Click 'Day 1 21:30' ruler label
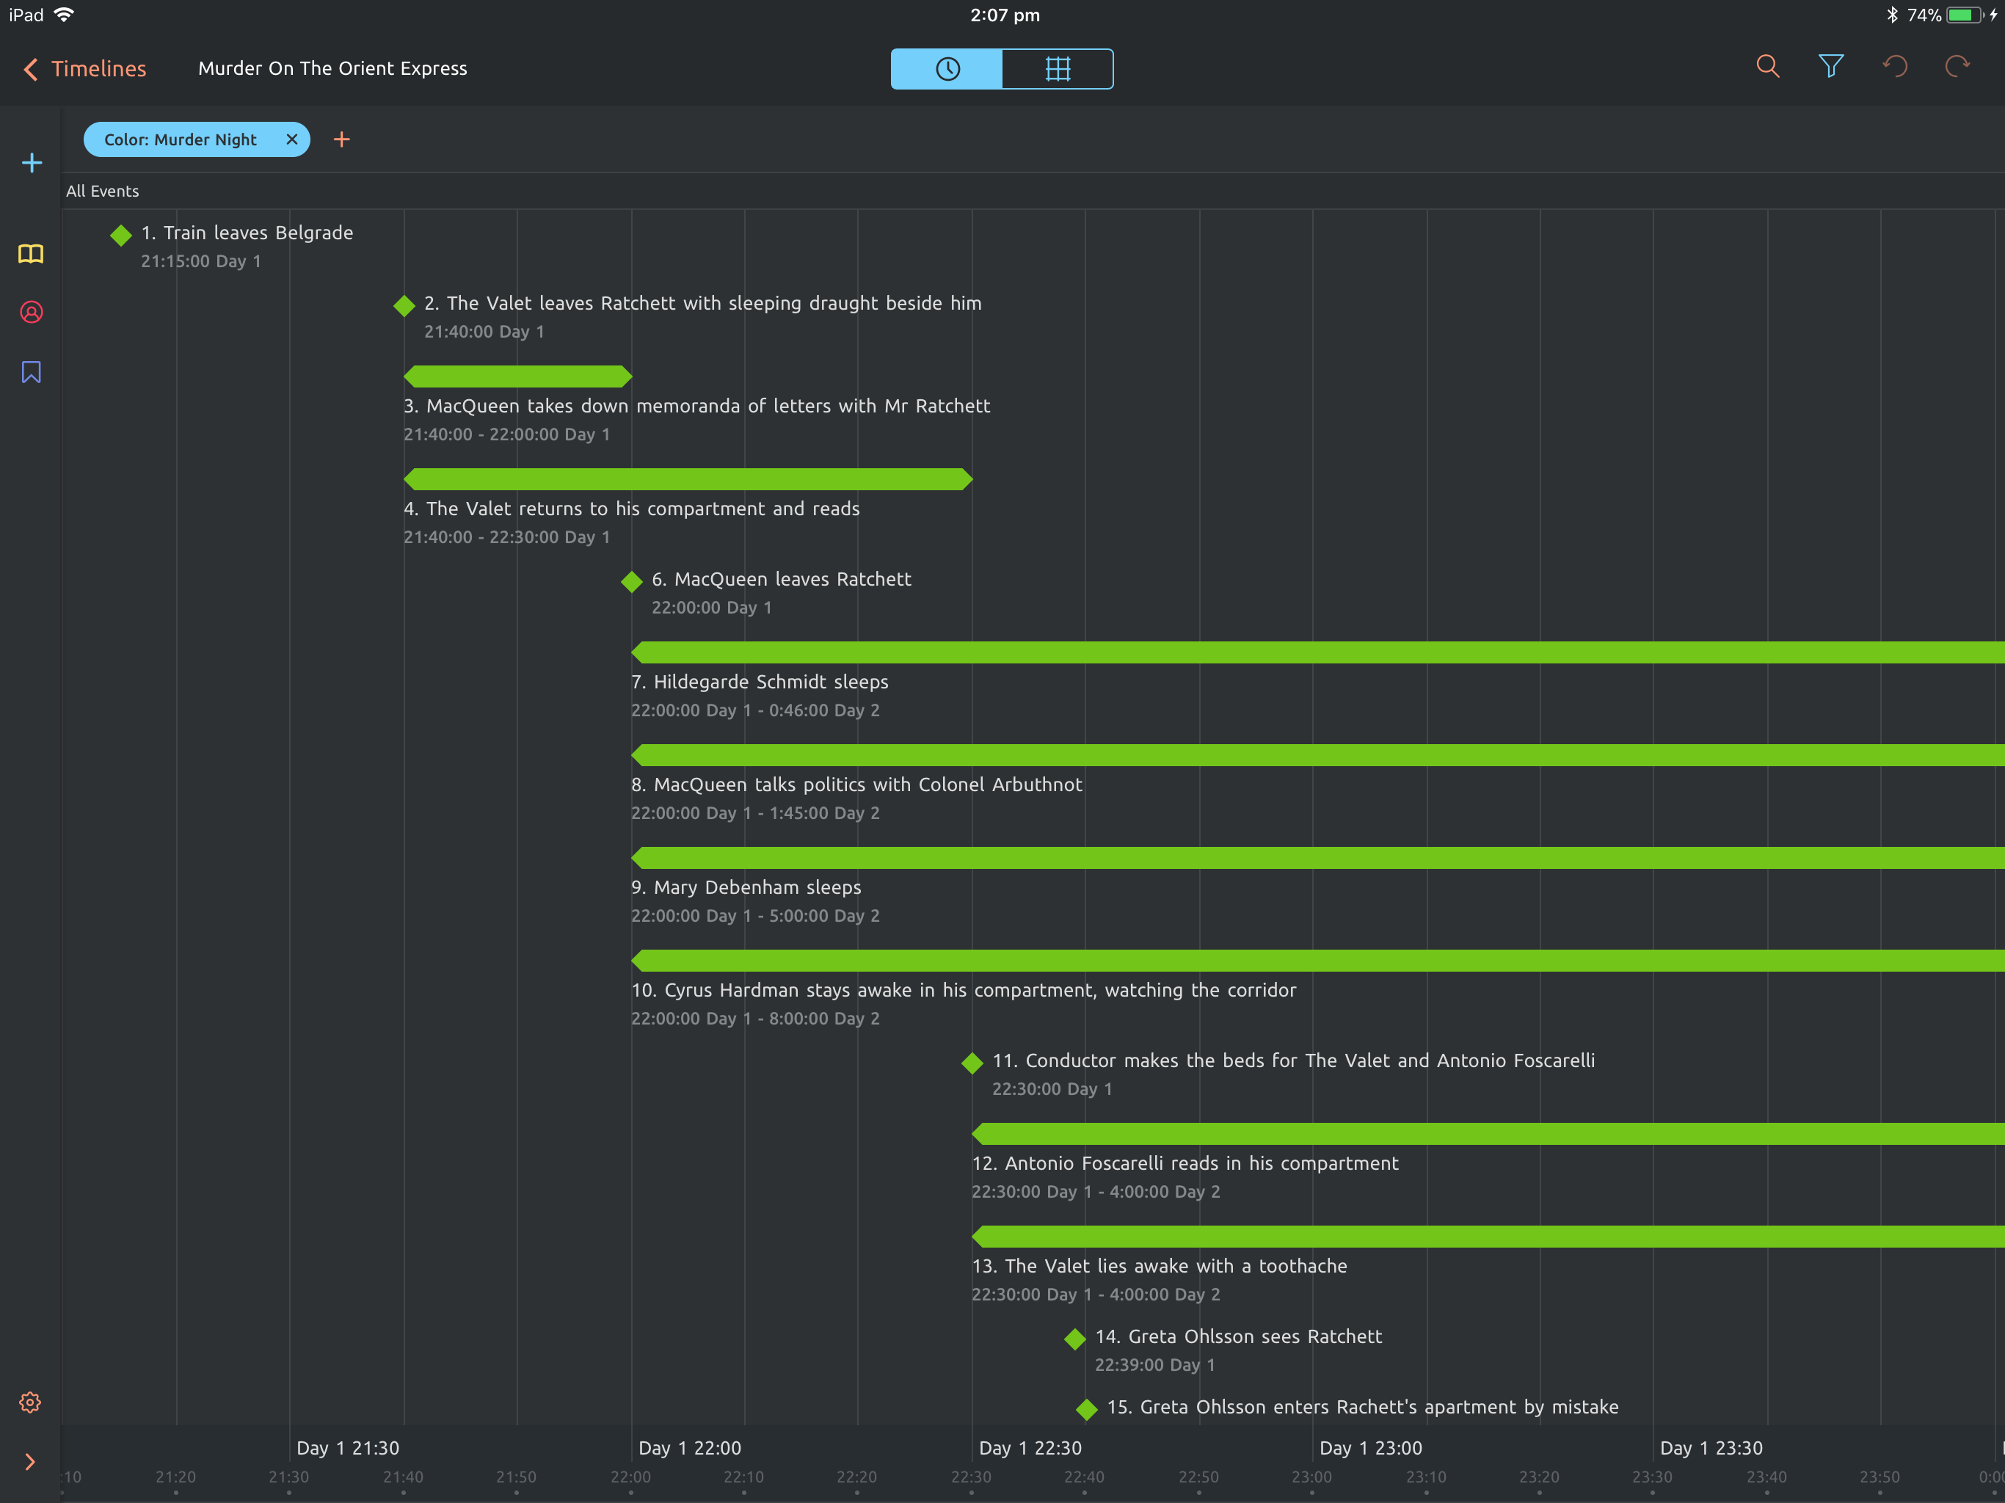Image resolution: width=2005 pixels, height=1503 pixels. 348,1448
